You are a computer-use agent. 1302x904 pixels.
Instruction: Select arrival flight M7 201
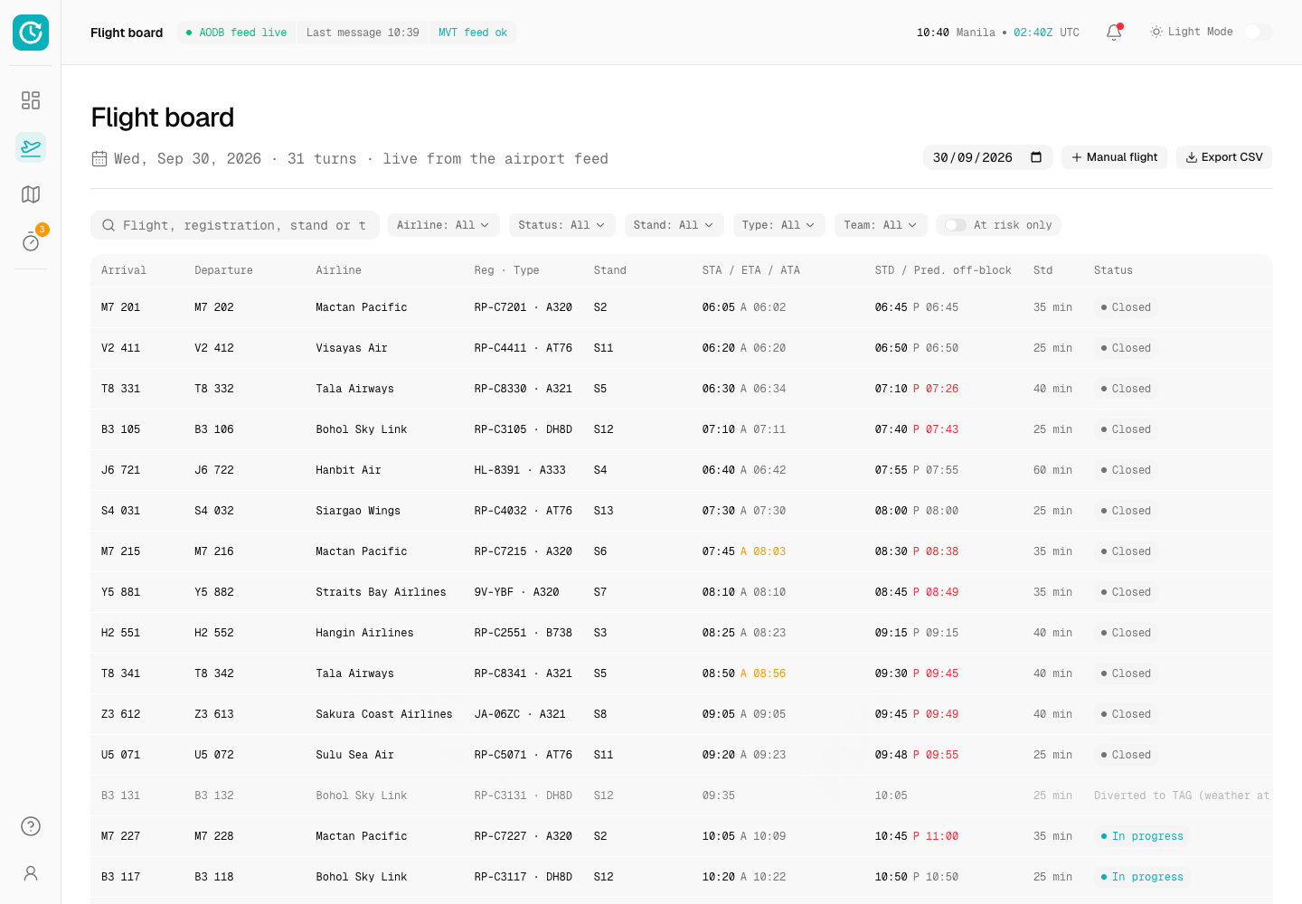[x=121, y=307]
